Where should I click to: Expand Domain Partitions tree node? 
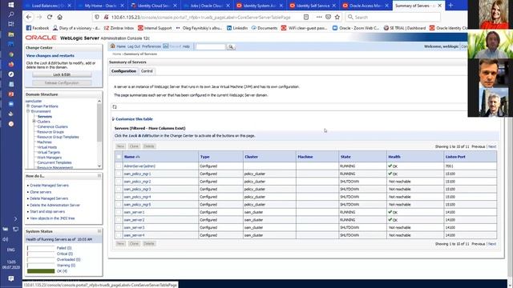tap(28, 106)
